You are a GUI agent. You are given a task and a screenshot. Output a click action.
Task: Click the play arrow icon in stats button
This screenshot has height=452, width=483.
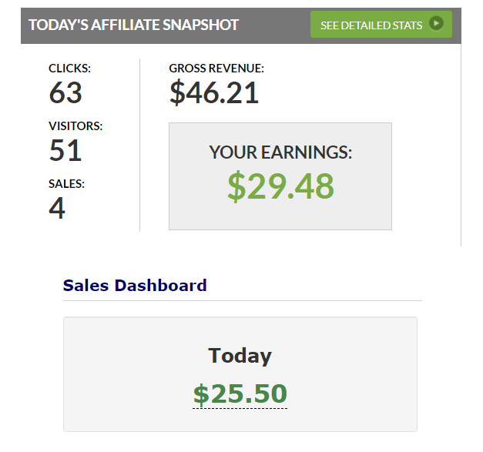click(x=436, y=23)
